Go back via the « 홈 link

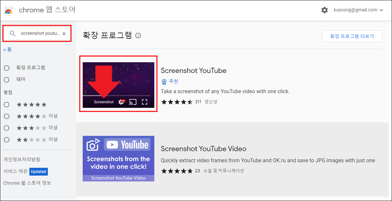(x=7, y=50)
